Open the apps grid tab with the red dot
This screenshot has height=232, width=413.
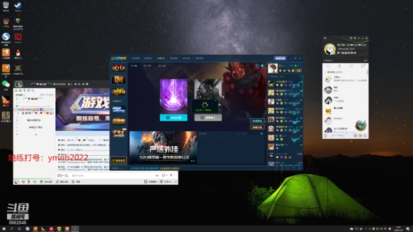click(x=363, y=66)
